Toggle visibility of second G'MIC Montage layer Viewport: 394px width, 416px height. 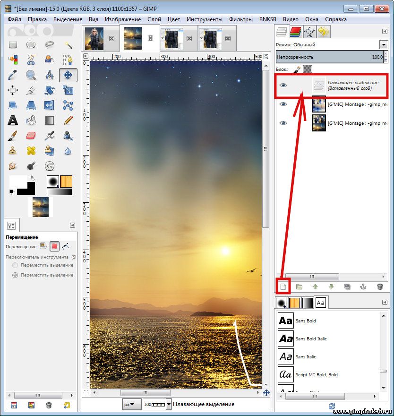tap(283, 123)
